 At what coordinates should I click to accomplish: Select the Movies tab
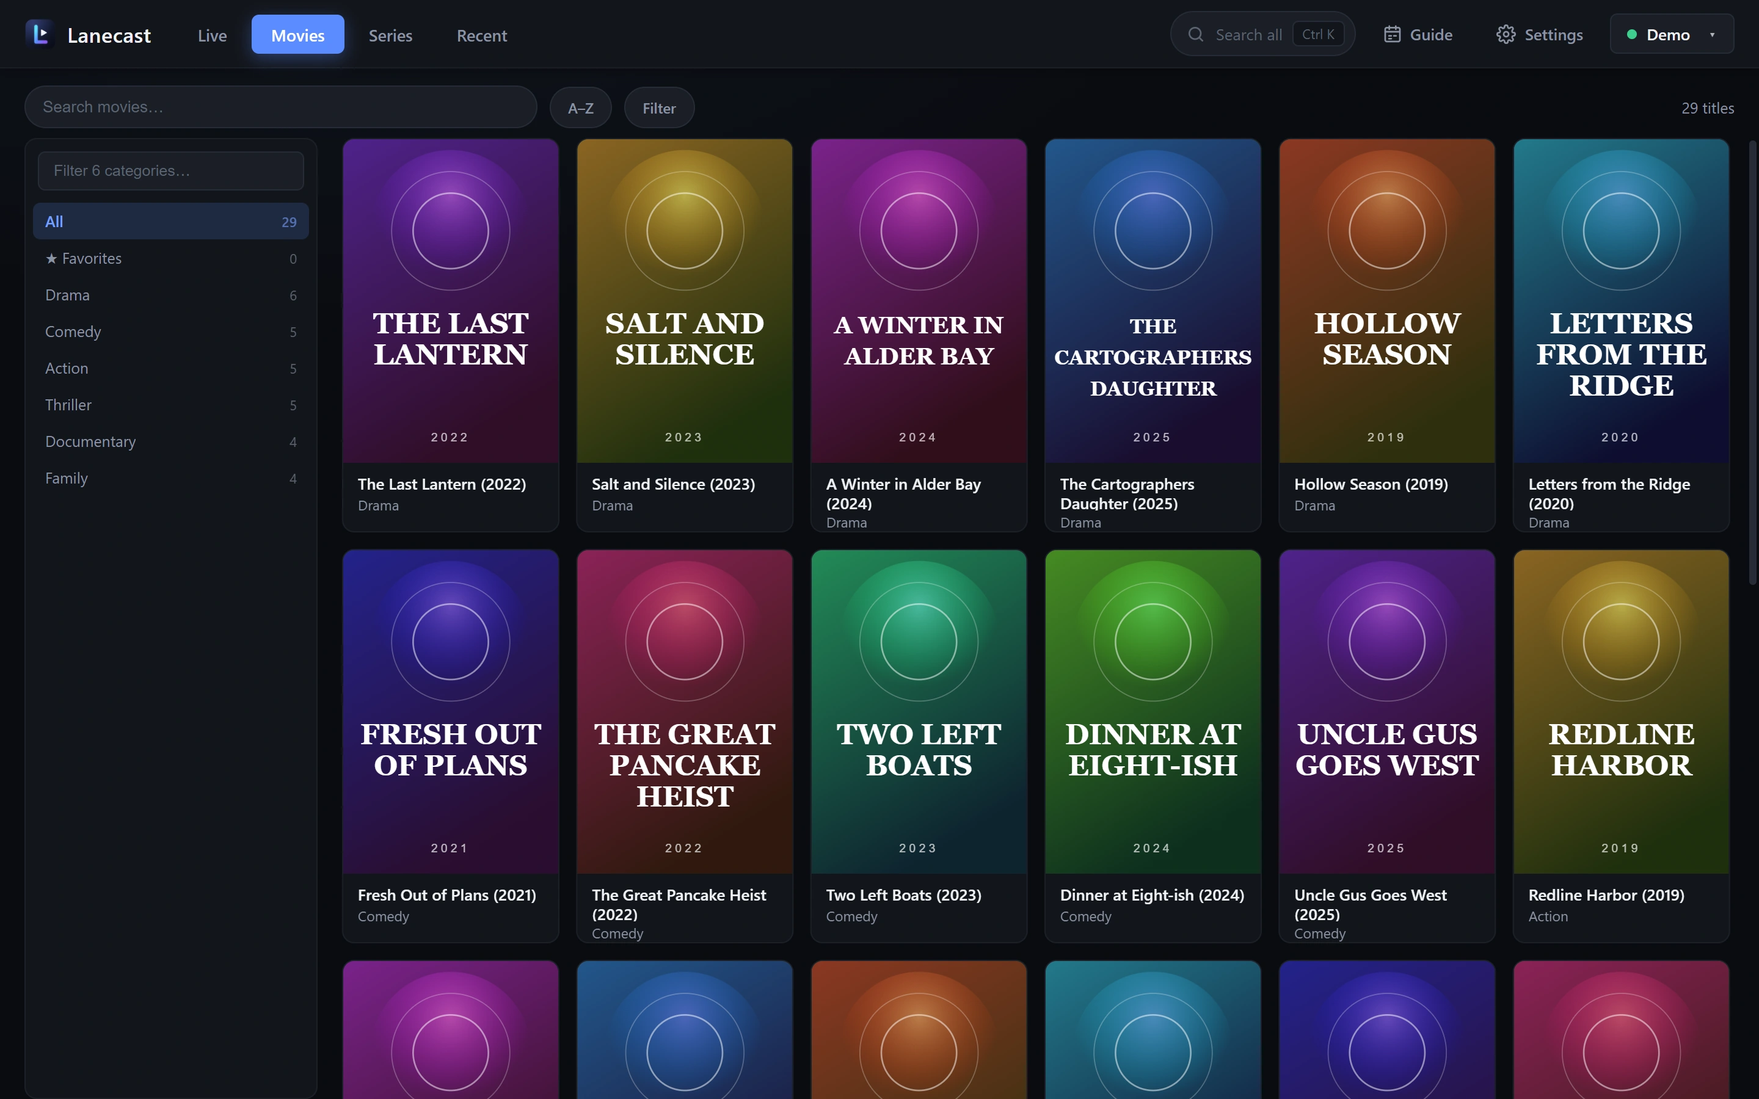click(298, 35)
